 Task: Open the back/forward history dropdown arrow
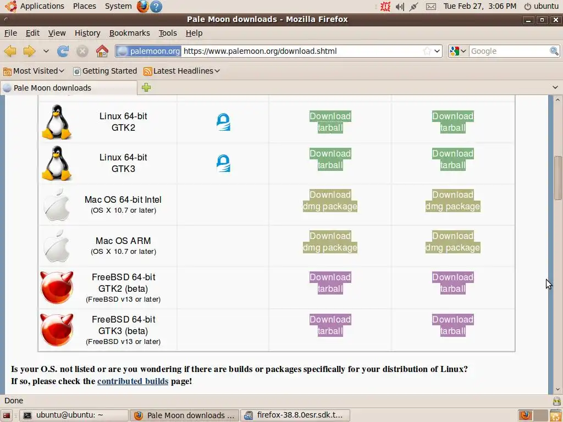[46, 51]
